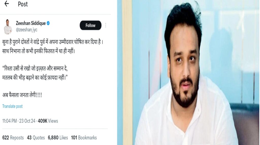Screen dimensions: 260x145
Task: Open the 11:04 PM · 23 Oct 24 timestamp
Action: tap(19, 121)
